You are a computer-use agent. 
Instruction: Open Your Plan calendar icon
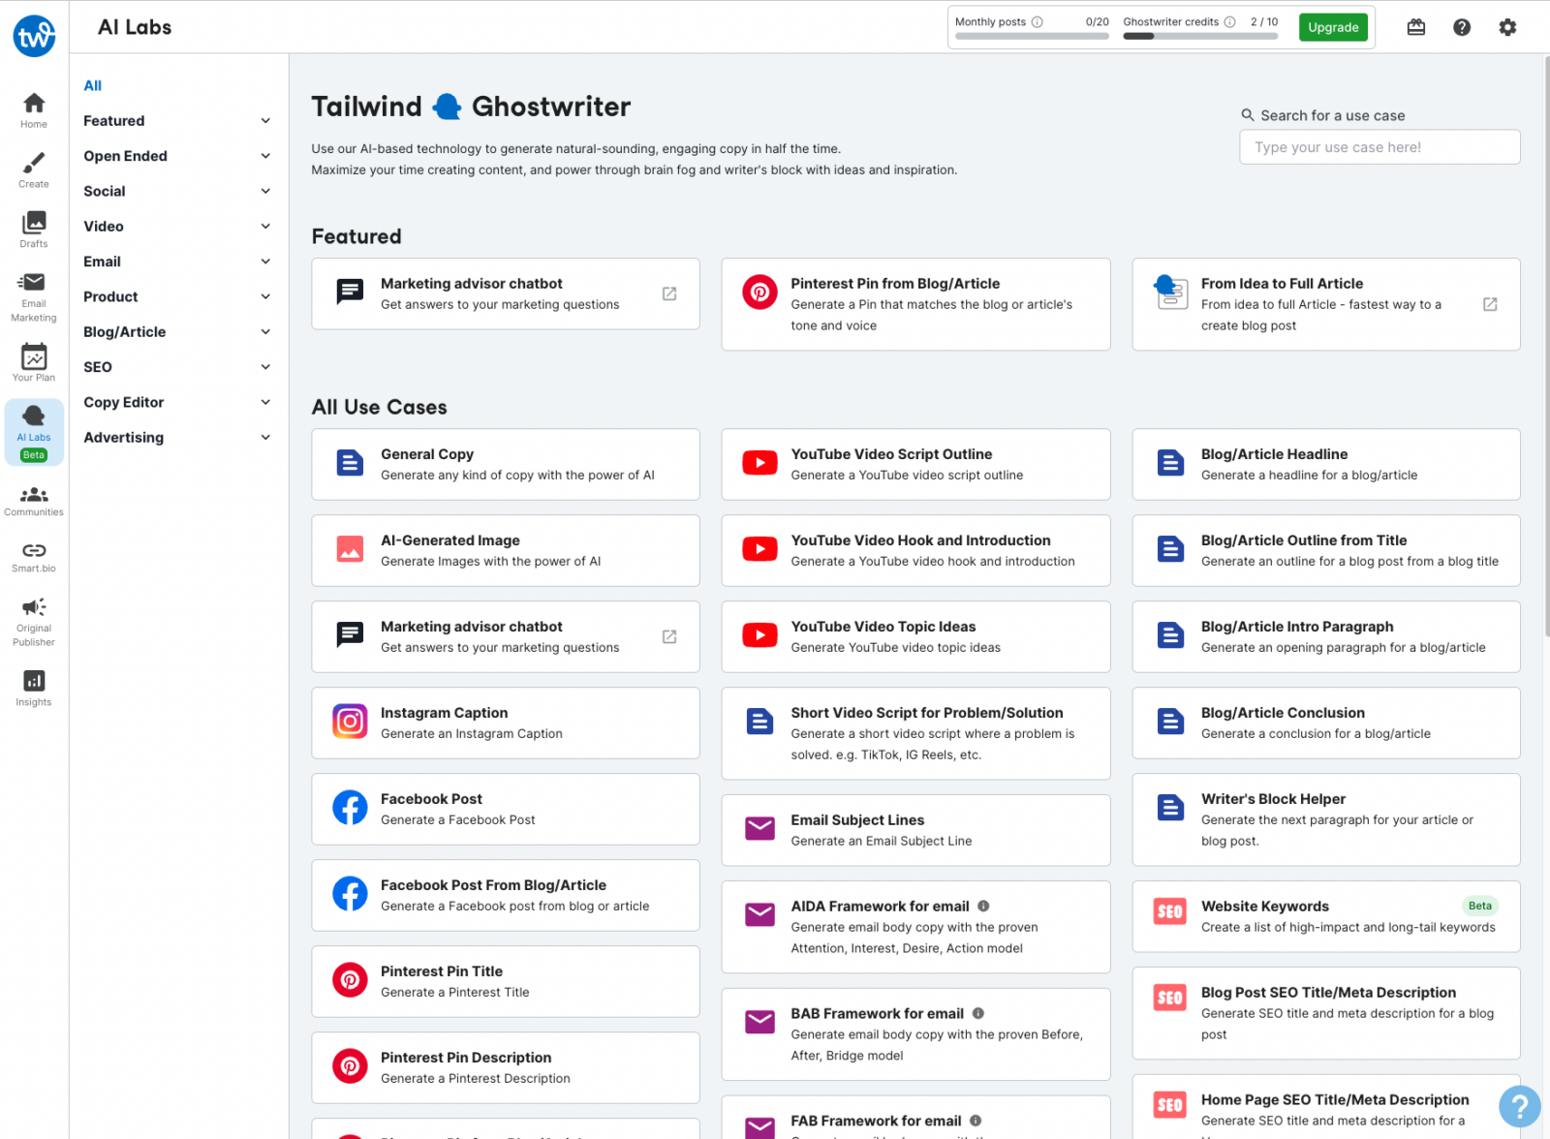coord(34,363)
